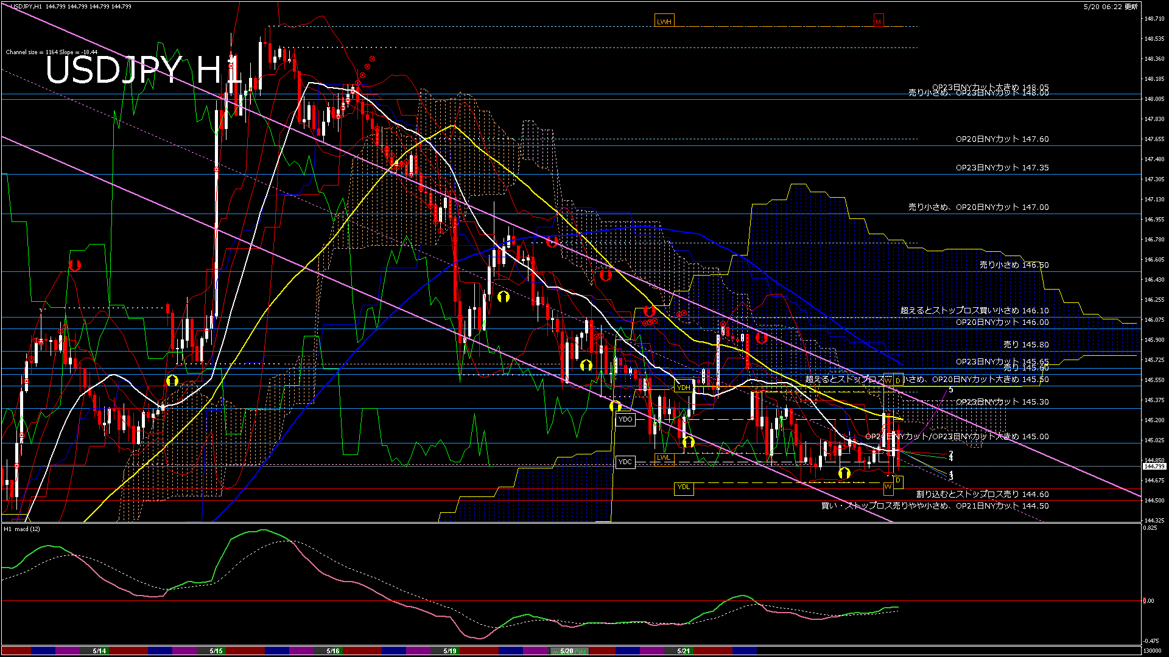Click the 5/20 06:22 更新 timestamp
This screenshot has height=657, width=1169.
point(1111,7)
